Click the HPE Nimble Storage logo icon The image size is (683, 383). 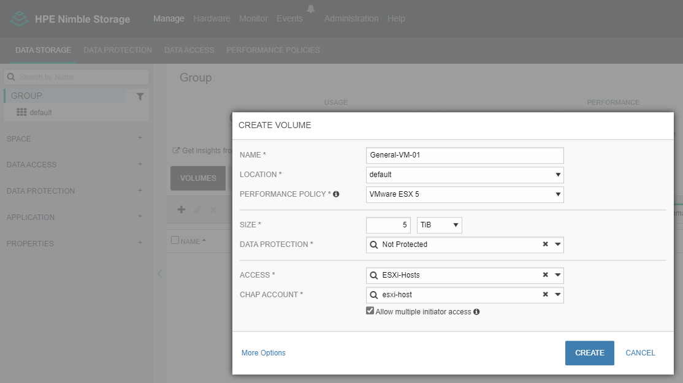click(19, 19)
